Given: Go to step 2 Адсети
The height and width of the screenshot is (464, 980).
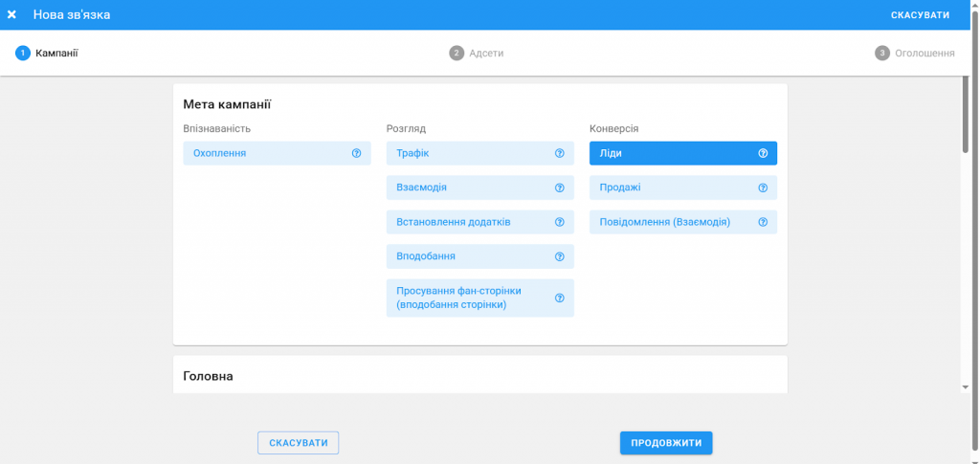Looking at the screenshot, I should pyautogui.click(x=477, y=53).
